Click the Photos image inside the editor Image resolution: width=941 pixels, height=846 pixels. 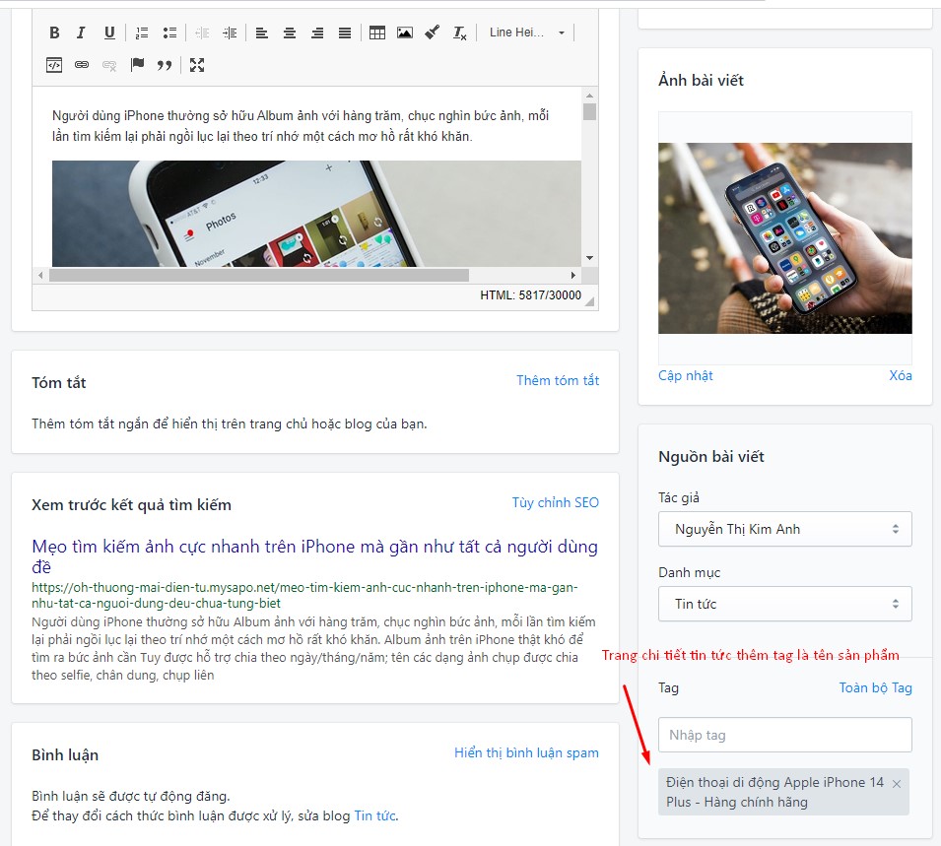tap(316, 214)
